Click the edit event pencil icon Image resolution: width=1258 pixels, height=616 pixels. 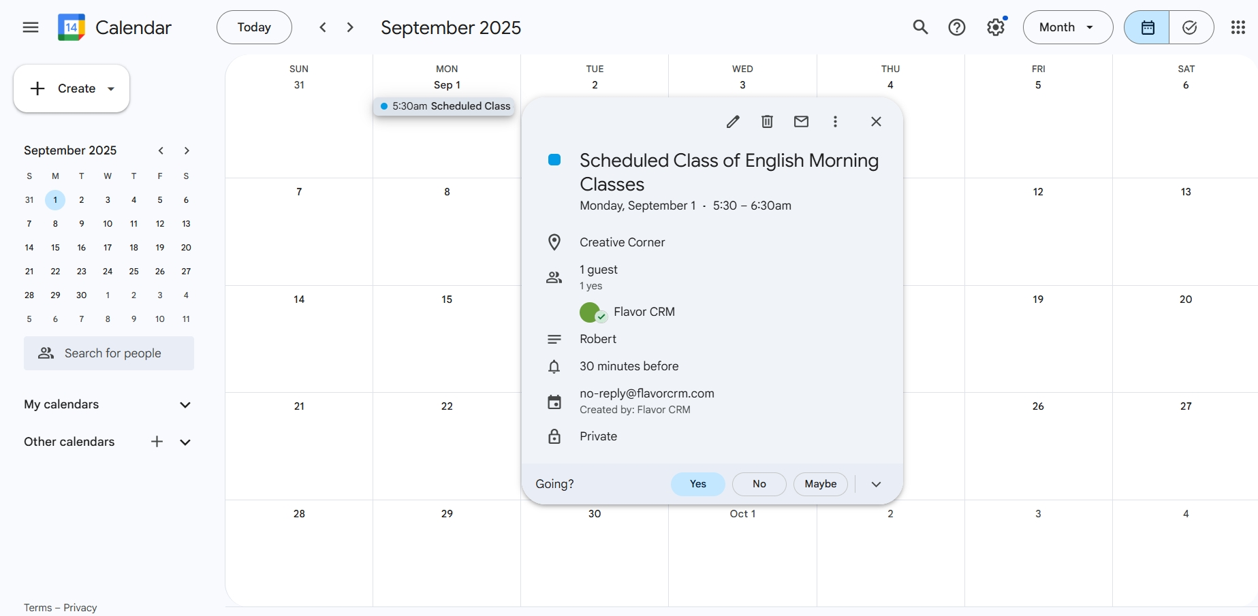(733, 122)
